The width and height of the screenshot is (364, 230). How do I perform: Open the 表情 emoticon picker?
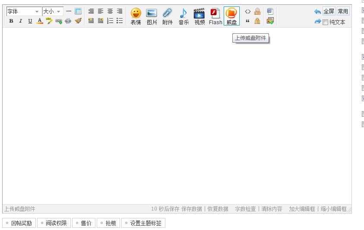click(x=136, y=16)
